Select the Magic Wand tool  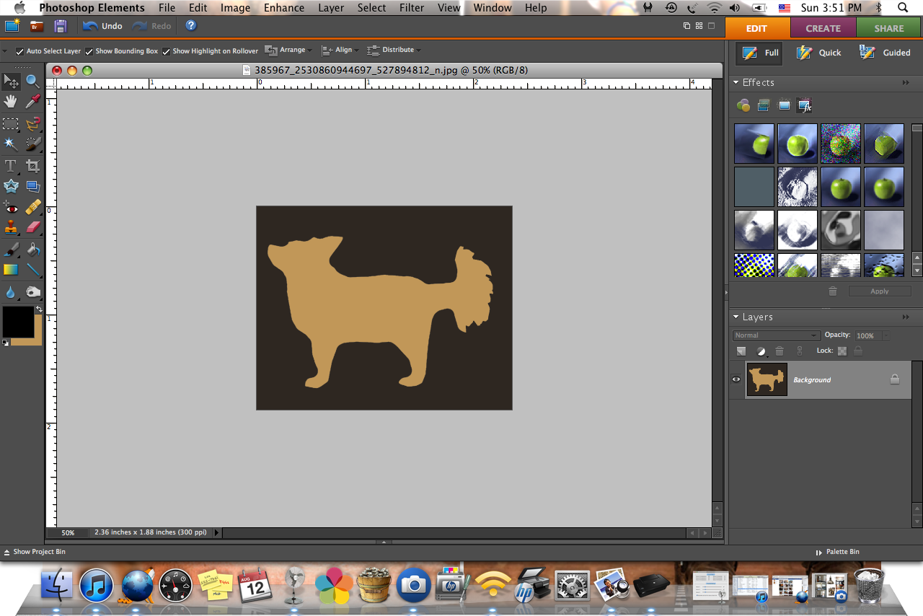tap(11, 144)
